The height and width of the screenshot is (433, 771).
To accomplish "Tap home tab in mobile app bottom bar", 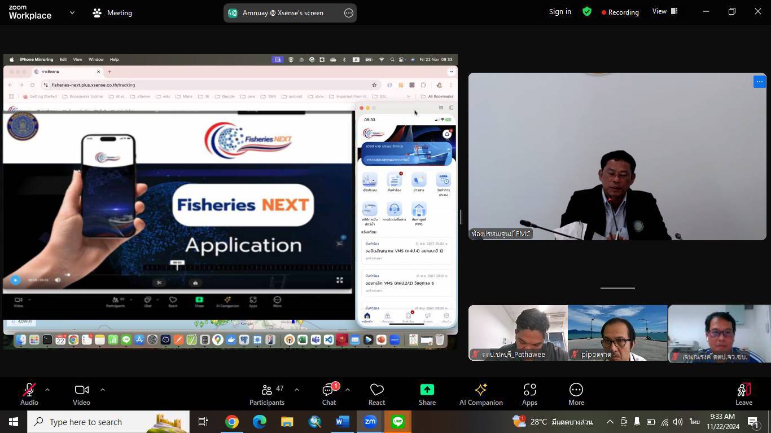I will point(367,317).
